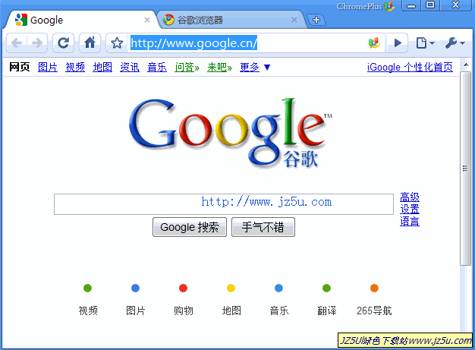This screenshot has width=475, height=350.
Task: Open the 问答 link
Action: 187,67
